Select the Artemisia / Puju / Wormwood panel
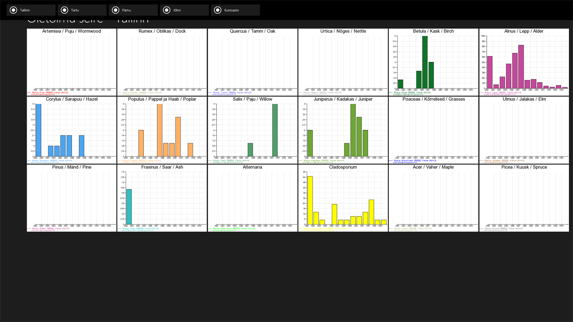Viewport: 573px width, 322px height. click(x=72, y=62)
